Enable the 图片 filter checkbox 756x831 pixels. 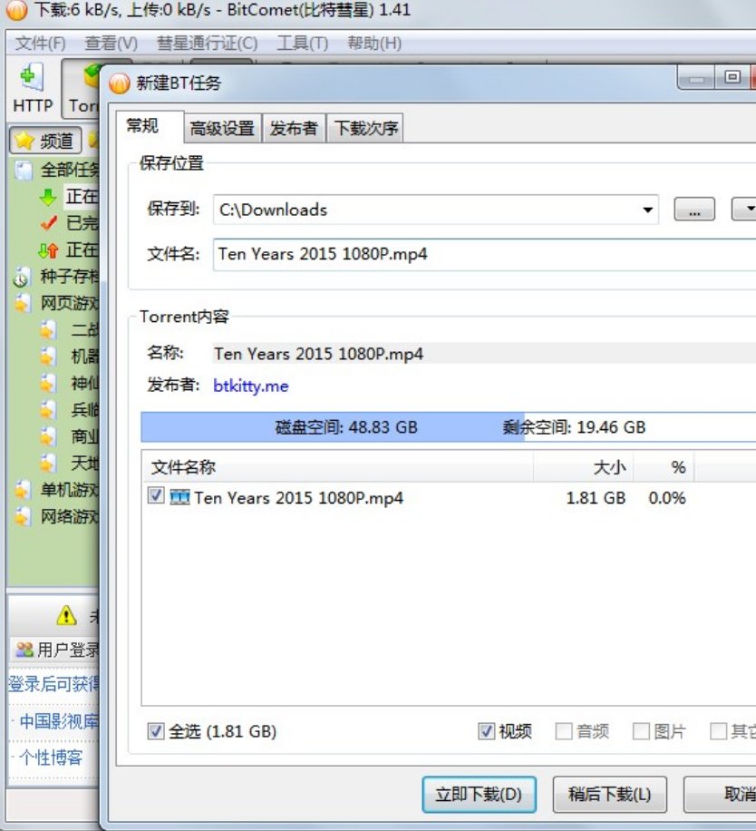641,731
